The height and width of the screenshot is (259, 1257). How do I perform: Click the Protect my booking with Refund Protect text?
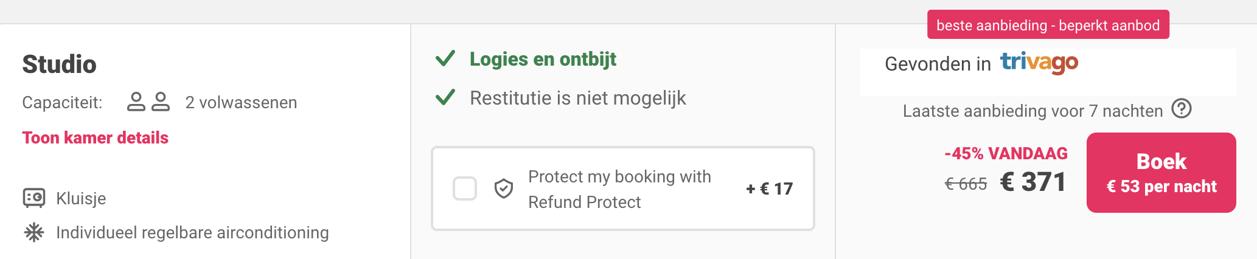[x=619, y=189]
